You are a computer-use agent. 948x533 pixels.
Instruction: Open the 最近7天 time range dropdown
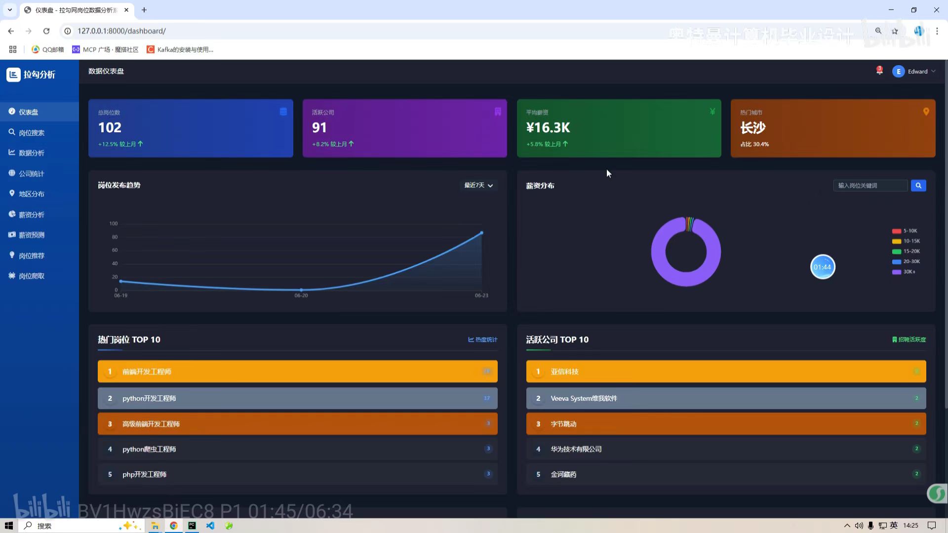(478, 186)
